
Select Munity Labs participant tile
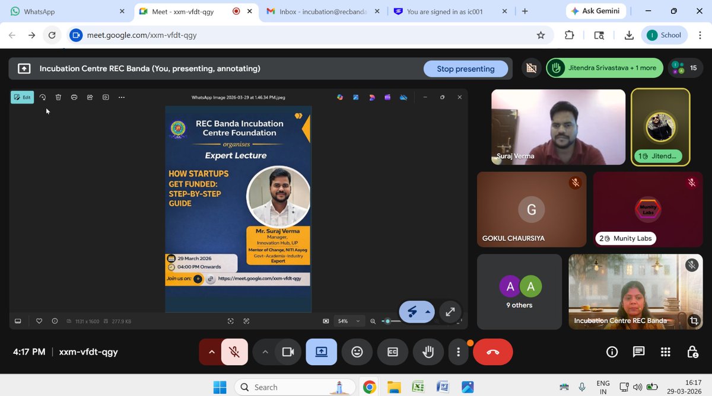point(649,209)
